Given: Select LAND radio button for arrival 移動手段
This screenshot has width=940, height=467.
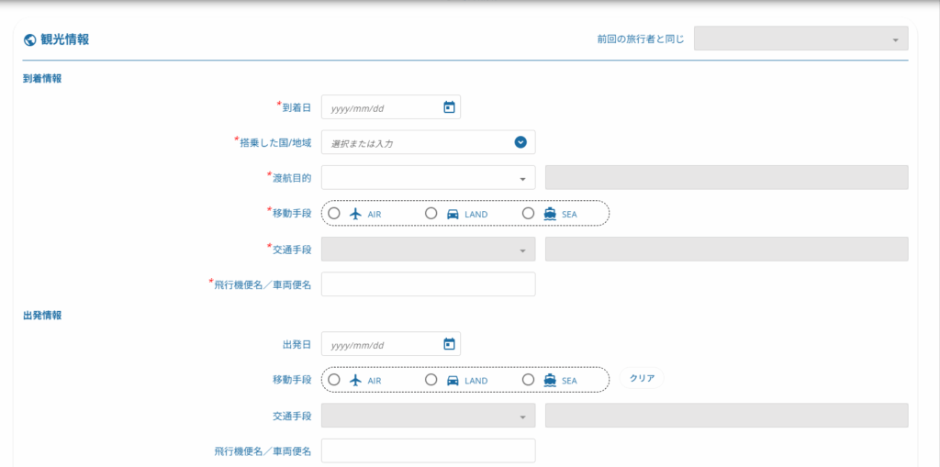Looking at the screenshot, I should click(431, 213).
